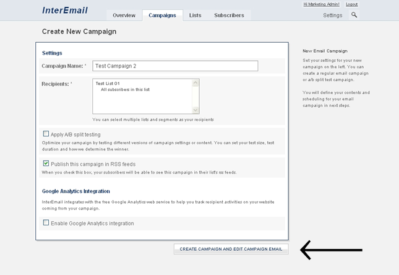Open the Overview tab

pos(124,15)
